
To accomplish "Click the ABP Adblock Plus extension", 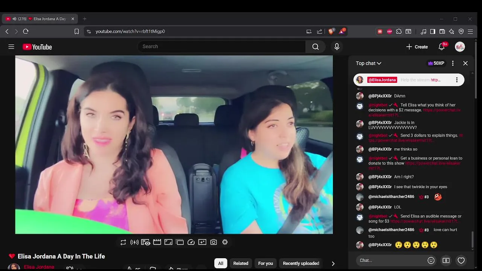I will (389, 32).
